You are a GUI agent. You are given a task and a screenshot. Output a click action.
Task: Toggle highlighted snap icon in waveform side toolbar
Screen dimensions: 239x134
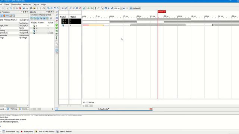click(x=56, y=50)
